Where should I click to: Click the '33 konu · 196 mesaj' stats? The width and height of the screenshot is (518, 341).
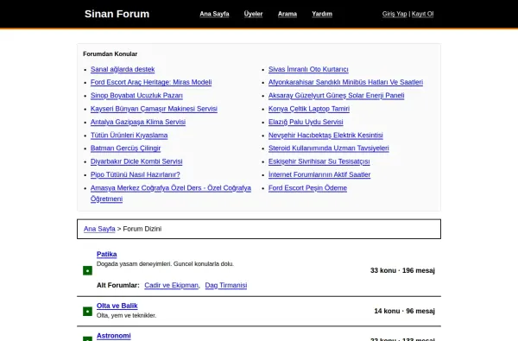[402, 270]
